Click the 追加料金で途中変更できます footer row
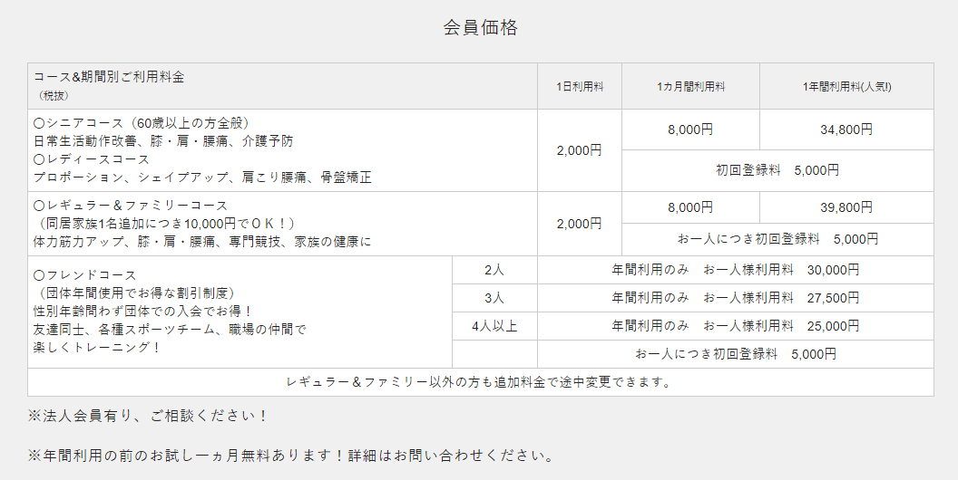The image size is (958, 480). click(x=481, y=382)
